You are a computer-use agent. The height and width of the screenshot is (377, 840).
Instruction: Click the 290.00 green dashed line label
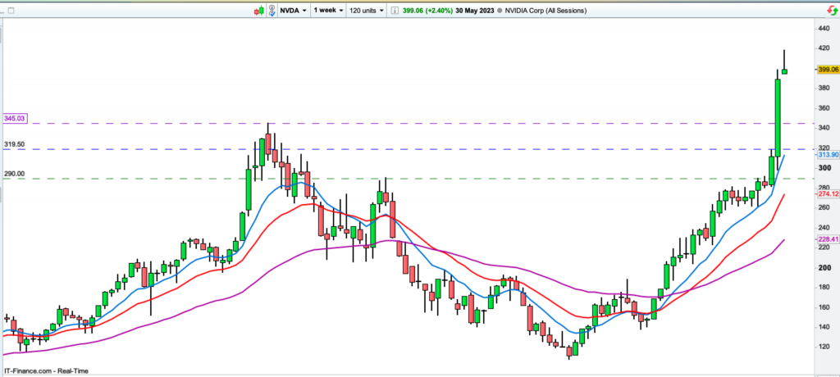[14, 174]
